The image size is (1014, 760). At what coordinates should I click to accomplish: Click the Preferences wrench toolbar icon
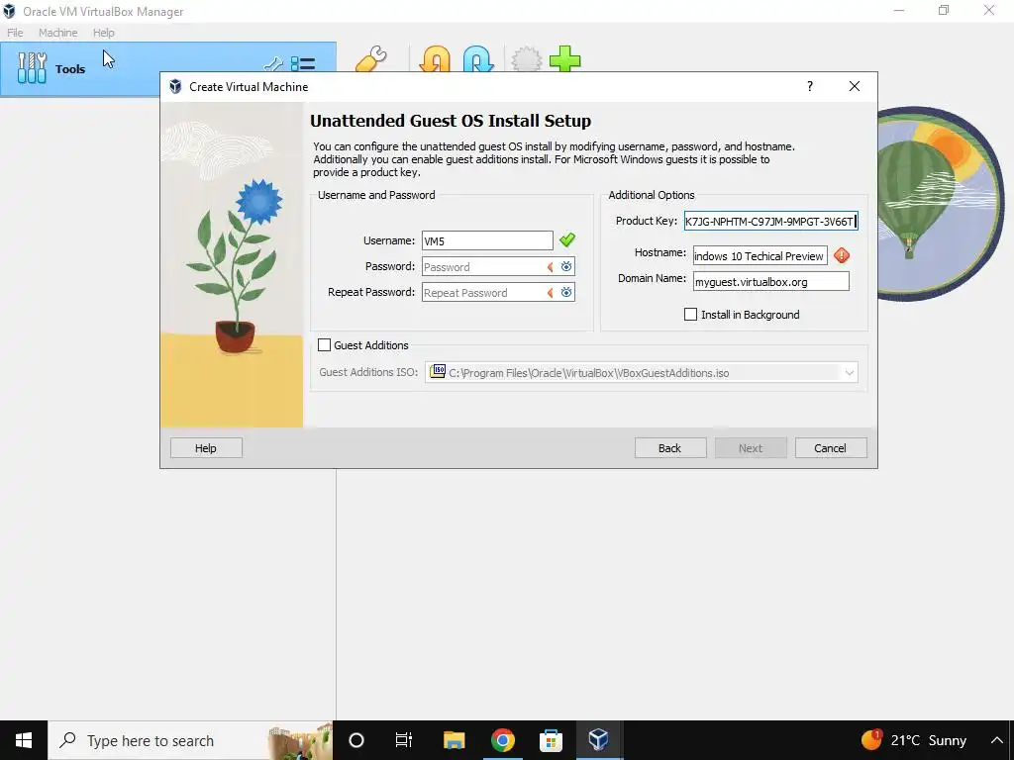371,59
